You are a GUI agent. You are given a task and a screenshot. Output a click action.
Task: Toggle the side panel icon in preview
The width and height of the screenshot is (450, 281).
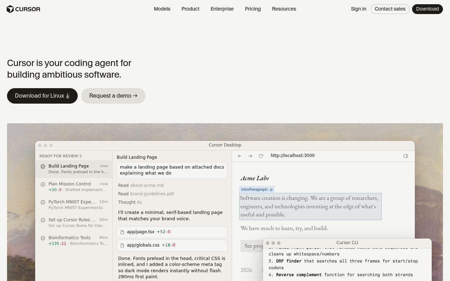click(x=406, y=156)
